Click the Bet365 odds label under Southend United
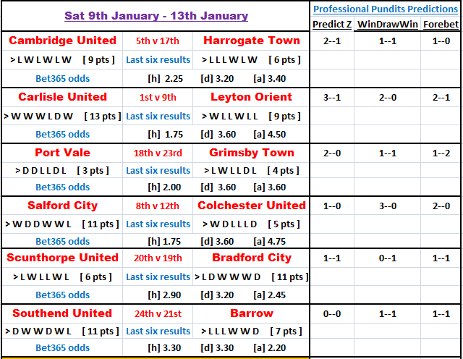Image resolution: width=463 pixels, height=359 pixels. (x=63, y=347)
